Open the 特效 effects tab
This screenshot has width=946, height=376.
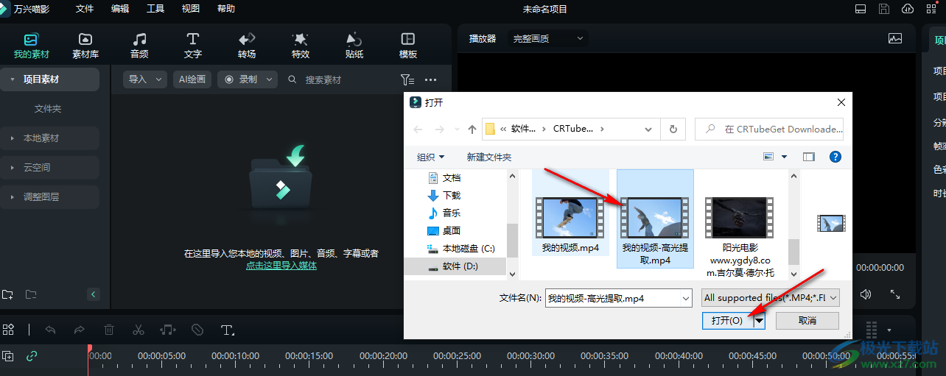click(x=301, y=46)
